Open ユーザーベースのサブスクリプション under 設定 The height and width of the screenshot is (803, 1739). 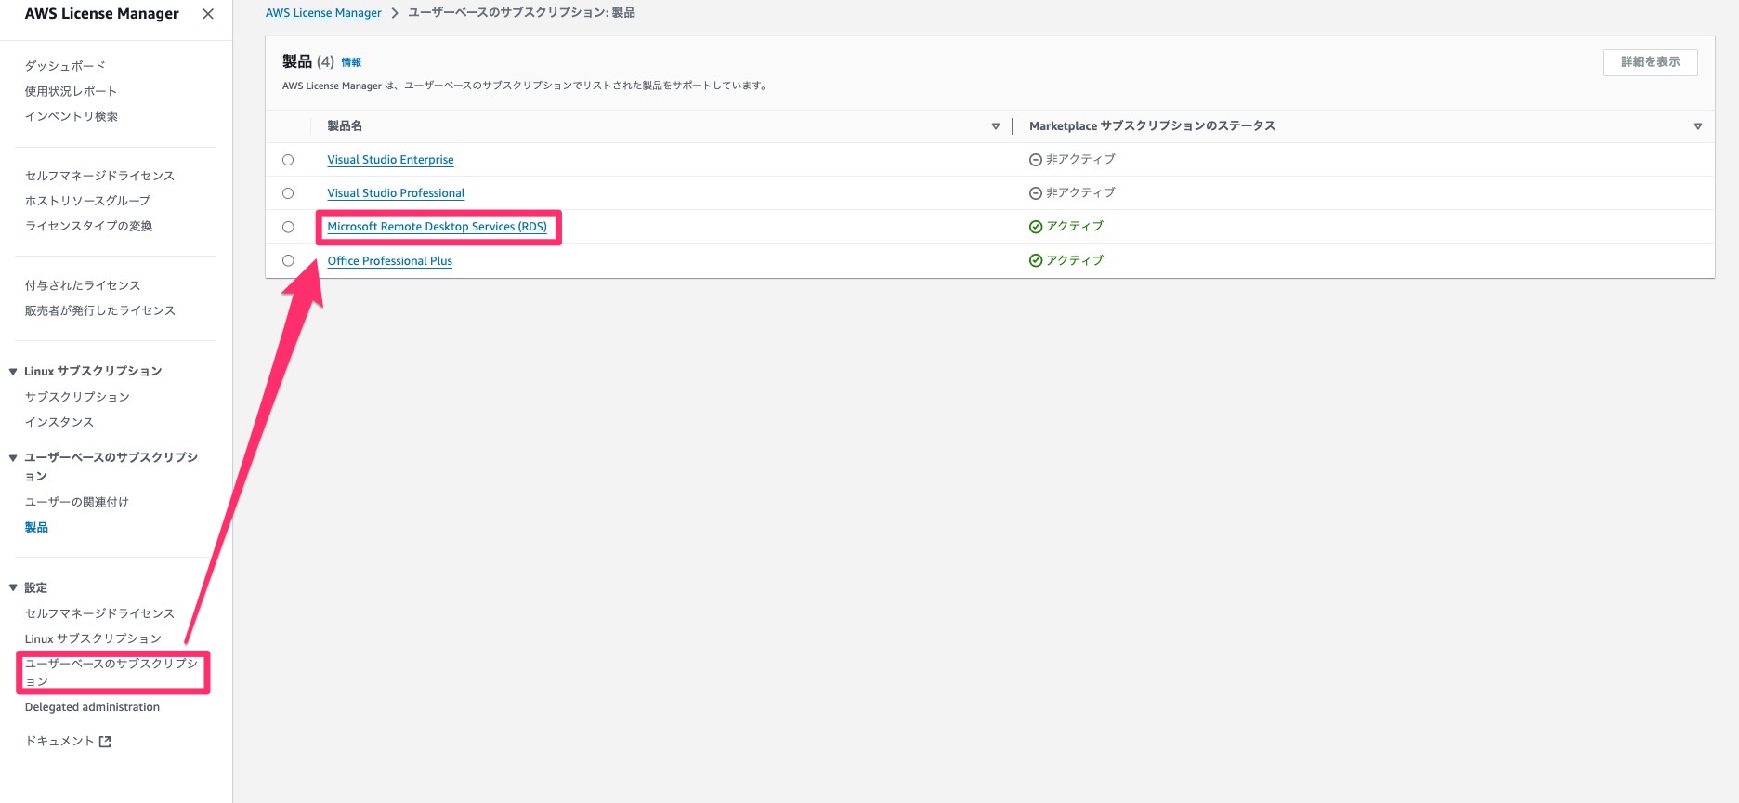click(111, 672)
